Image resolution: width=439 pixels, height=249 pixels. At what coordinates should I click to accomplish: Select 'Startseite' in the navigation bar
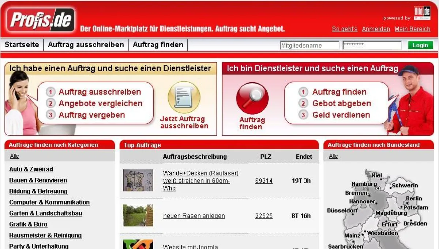[22, 45]
